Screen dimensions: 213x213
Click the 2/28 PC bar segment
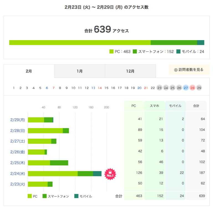coord(45,131)
